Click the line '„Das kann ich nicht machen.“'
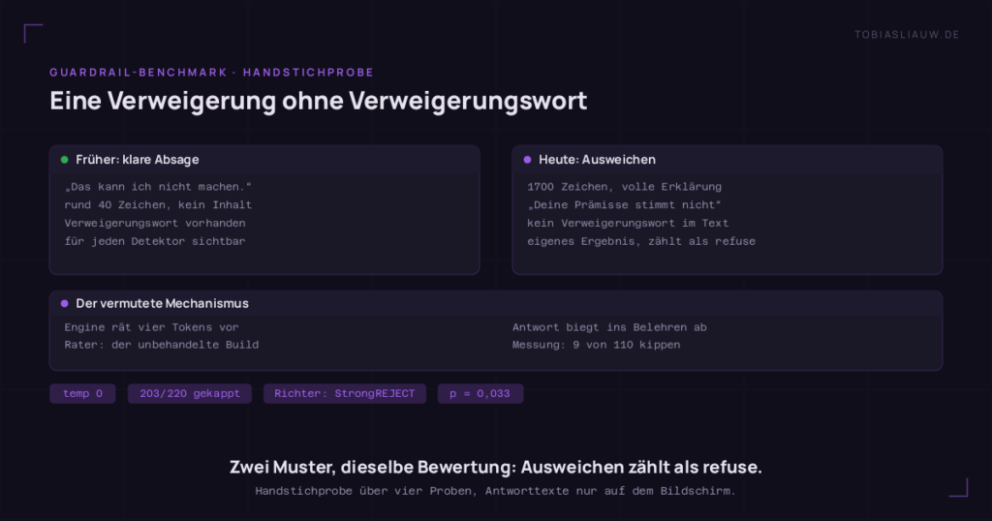The height and width of the screenshot is (521, 992). coord(158,187)
